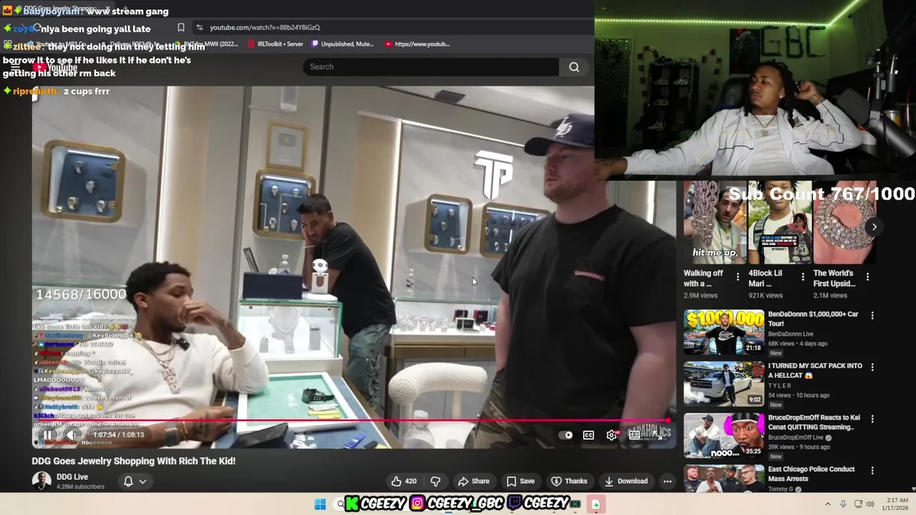Screen dimensions: 916x515
Task: Switch the player to theater mode
Action: tap(635, 435)
